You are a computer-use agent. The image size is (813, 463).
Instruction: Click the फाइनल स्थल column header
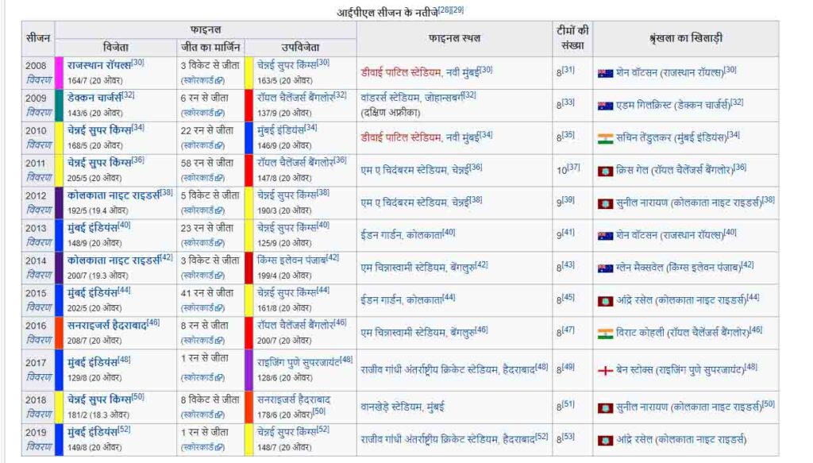(454, 38)
